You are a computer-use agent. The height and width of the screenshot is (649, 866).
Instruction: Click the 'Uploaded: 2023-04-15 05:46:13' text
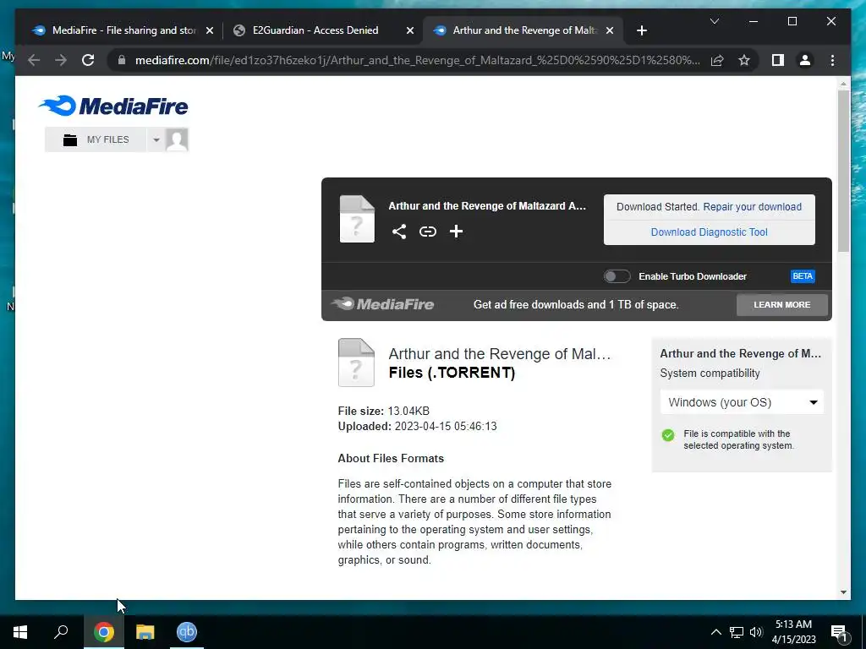tap(418, 427)
